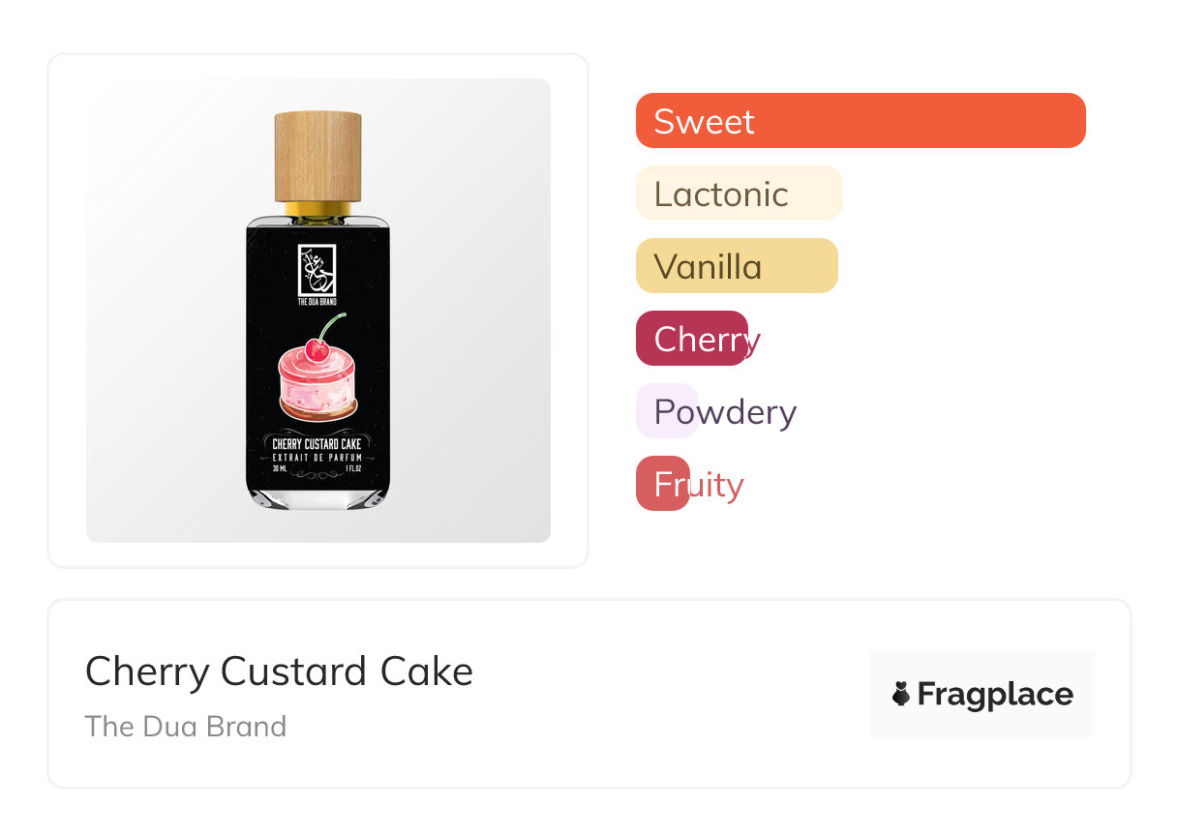This screenshot has width=1179, height=836.
Task: Click the wooden bottle cap
Action: coord(317,156)
